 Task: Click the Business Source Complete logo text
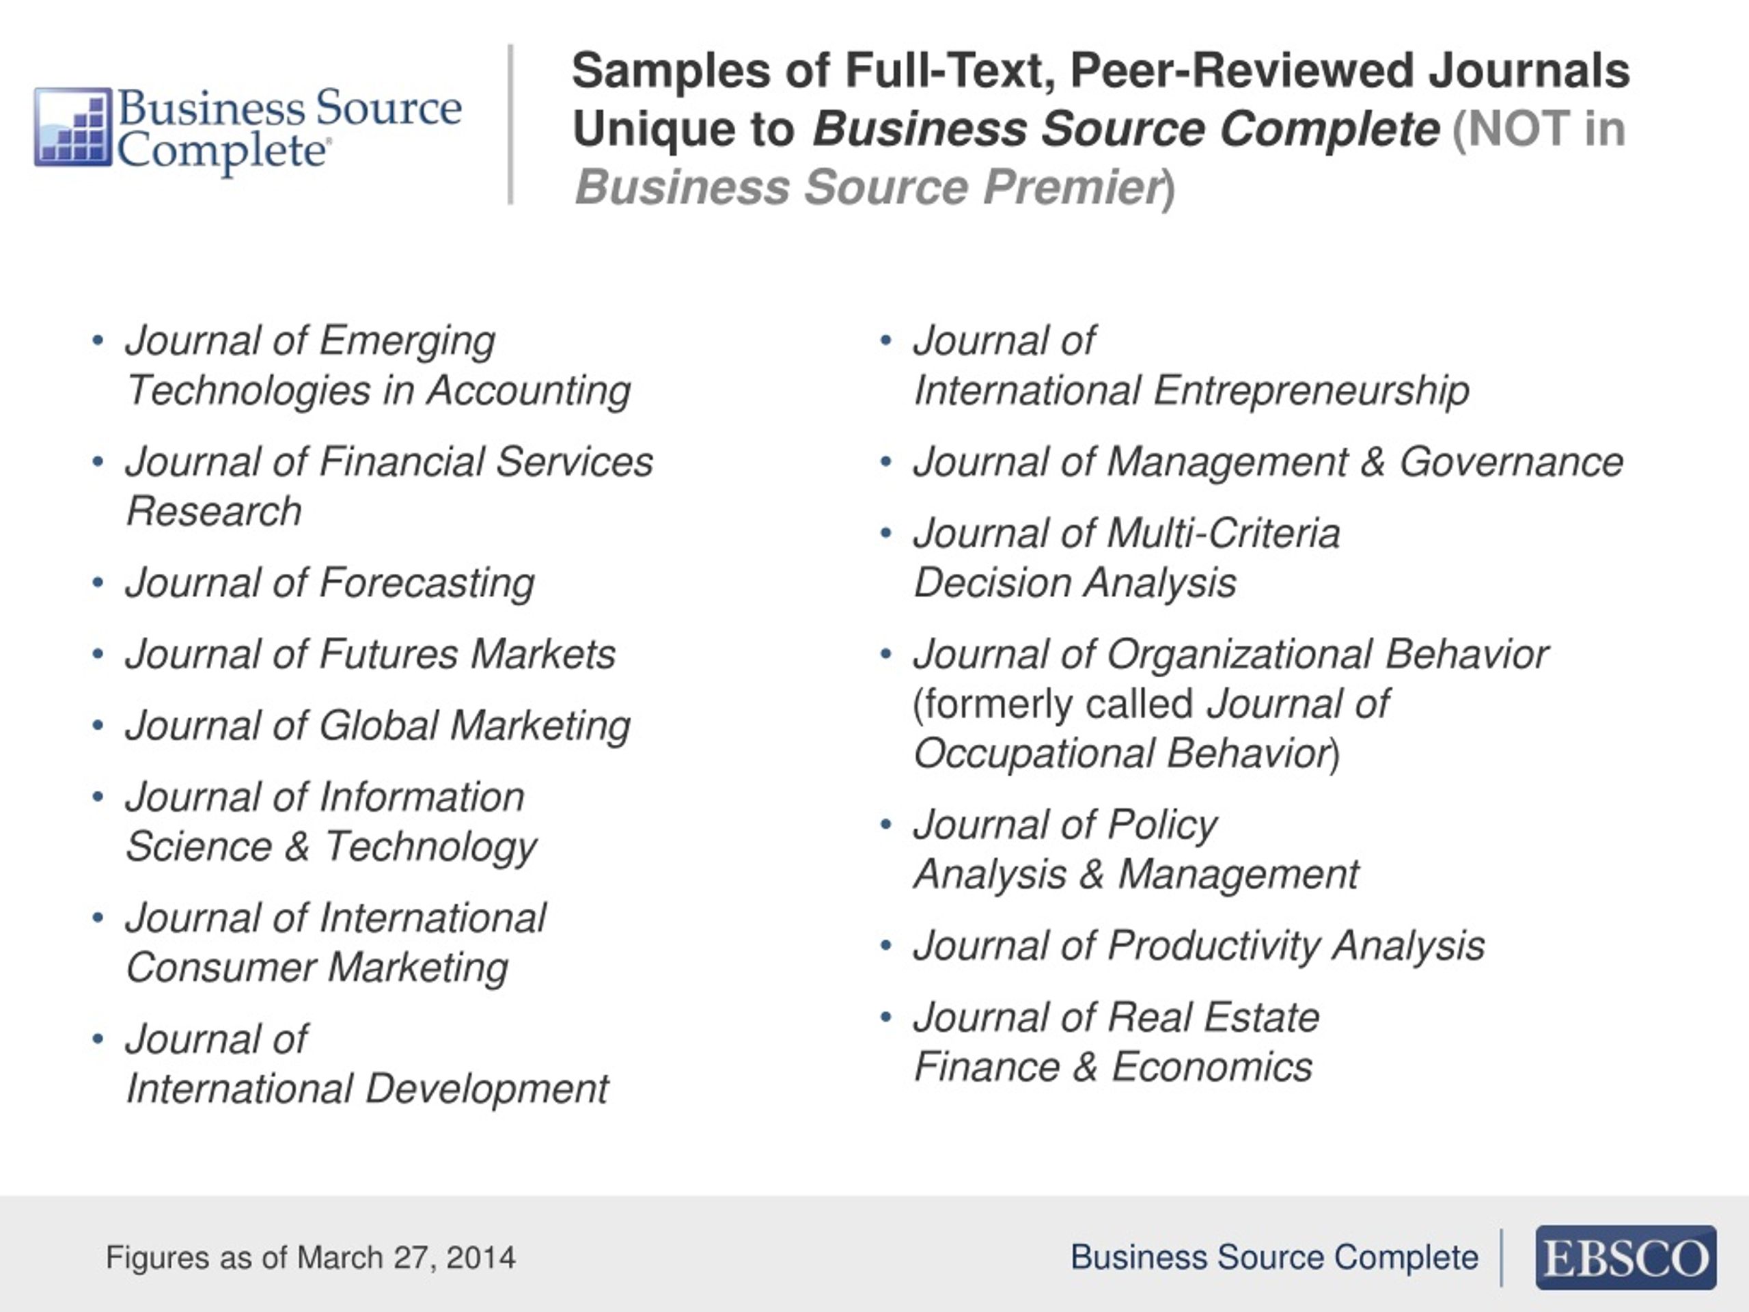(x=288, y=128)
